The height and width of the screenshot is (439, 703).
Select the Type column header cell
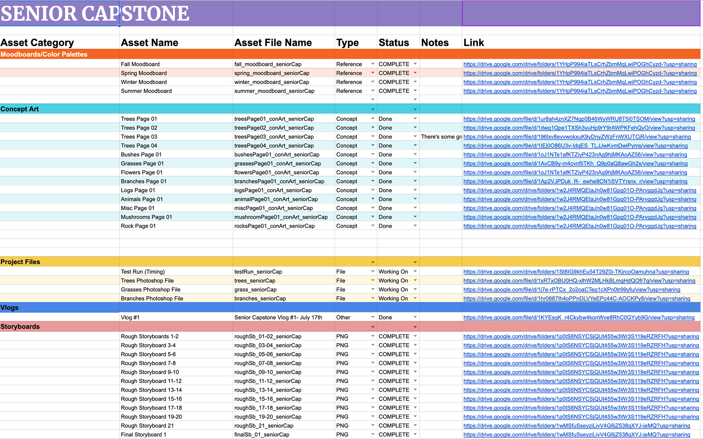click(x=356, y=42)
